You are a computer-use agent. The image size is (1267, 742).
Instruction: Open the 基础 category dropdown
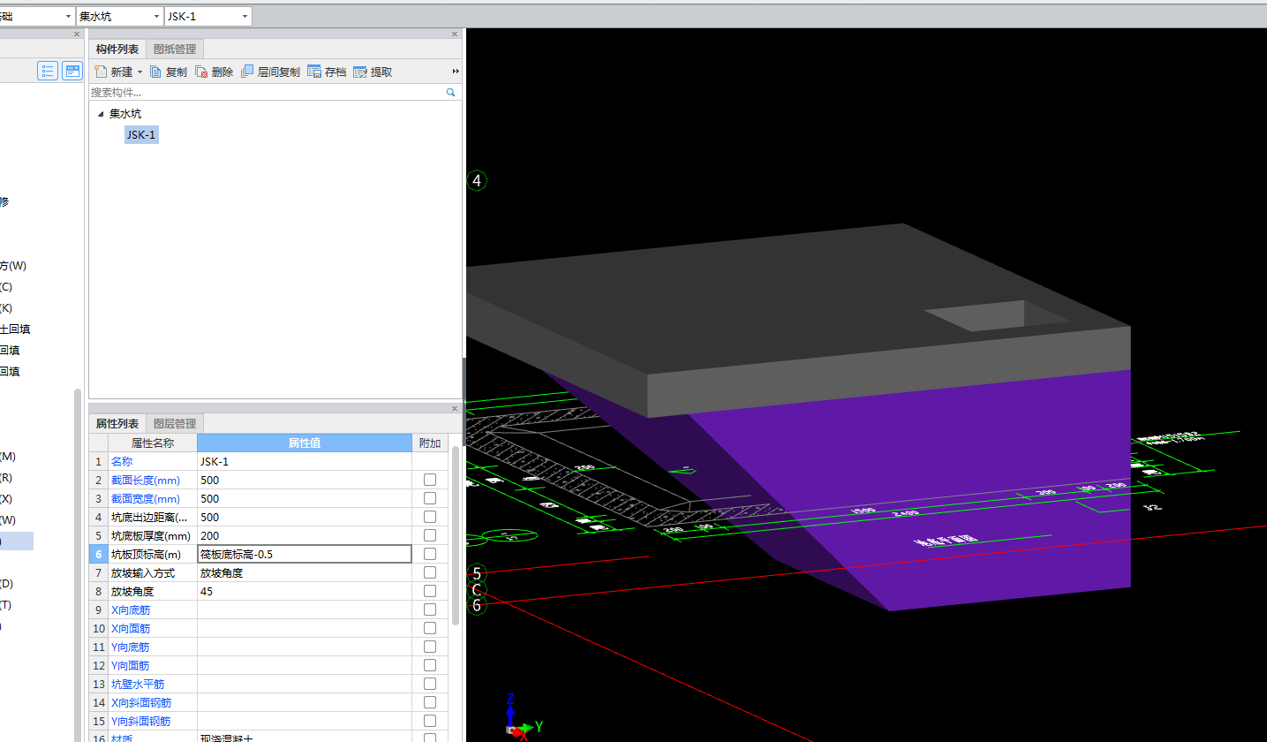(37, 16)
